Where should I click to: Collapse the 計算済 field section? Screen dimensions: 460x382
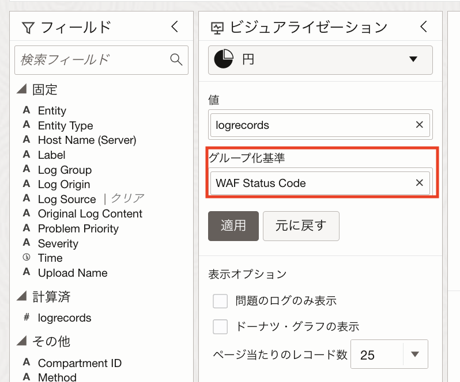22,296
